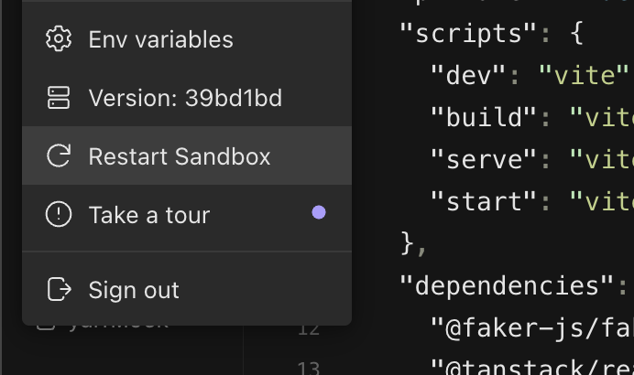This screenshot has width=634, height=375.
Task: Click the exclamation circle tour icon
Action: (x=59, y=214)
